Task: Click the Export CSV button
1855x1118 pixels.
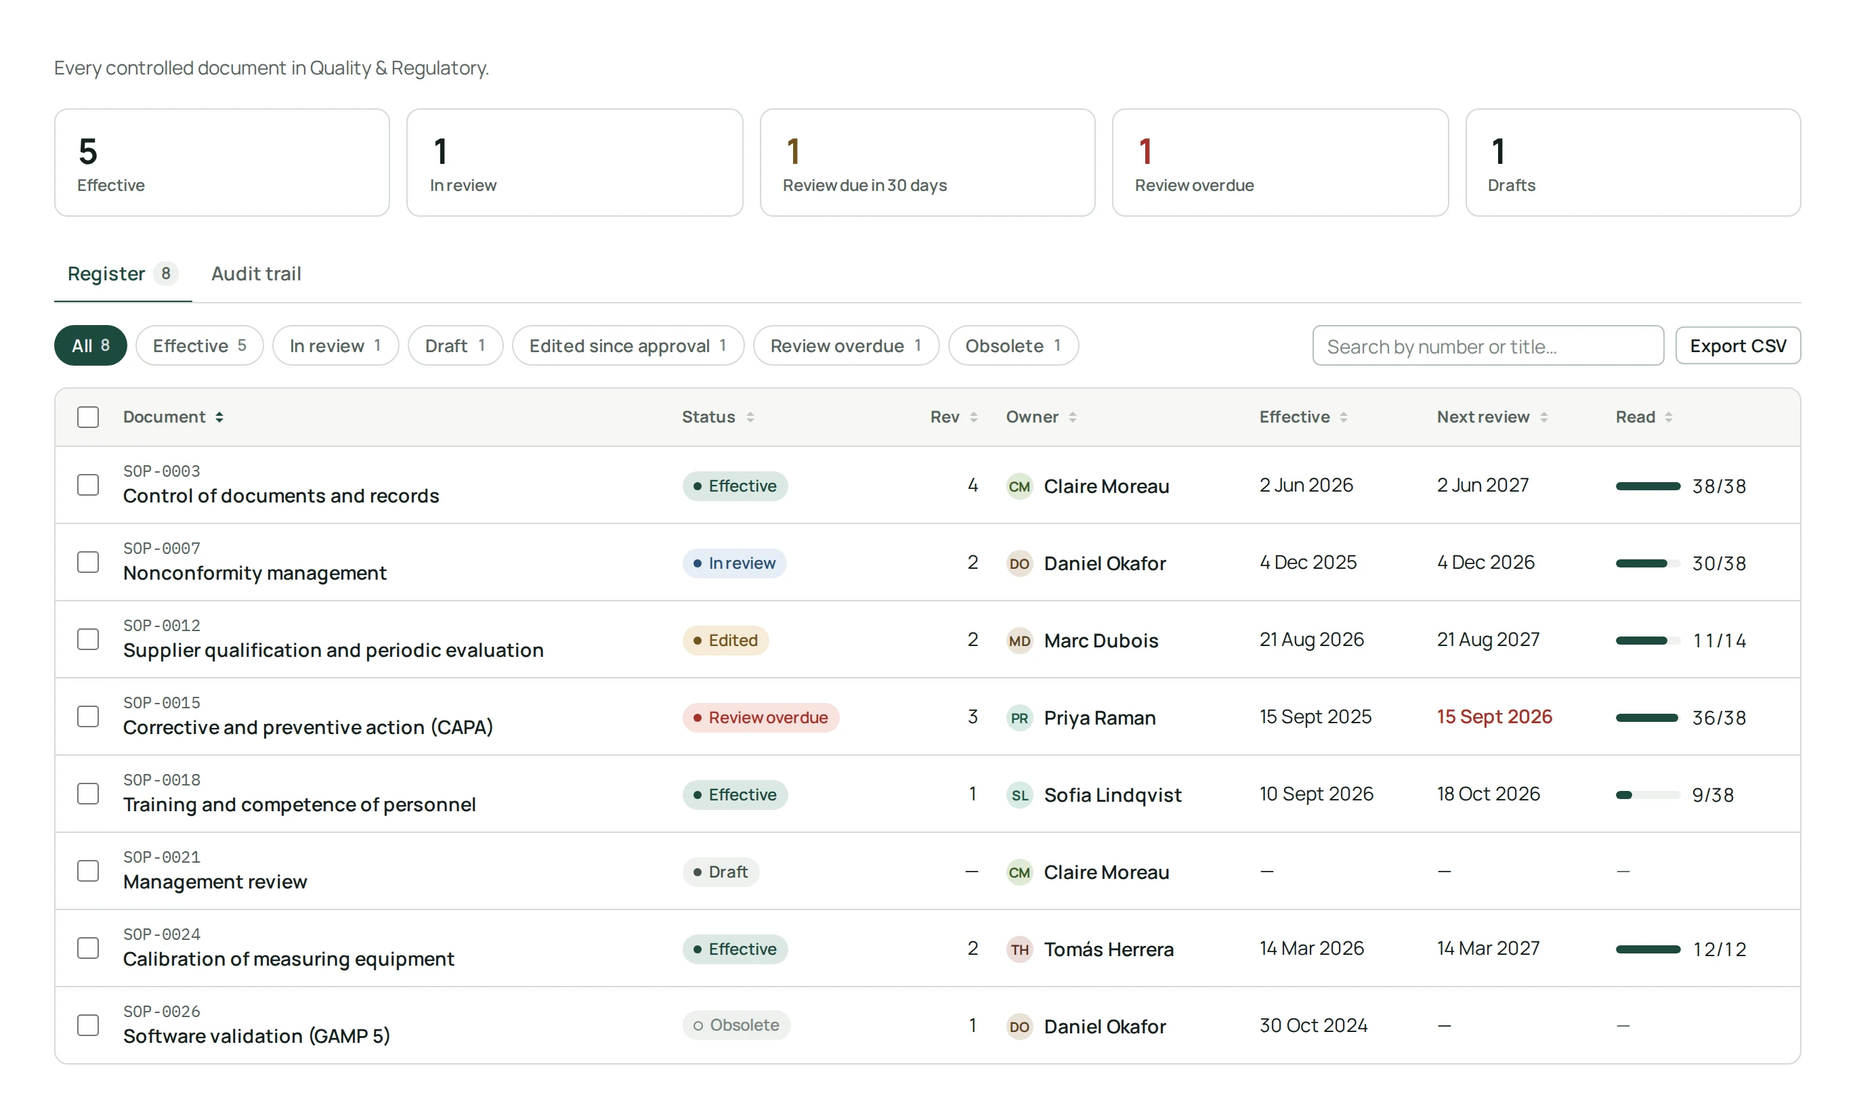Action: 1738,345
